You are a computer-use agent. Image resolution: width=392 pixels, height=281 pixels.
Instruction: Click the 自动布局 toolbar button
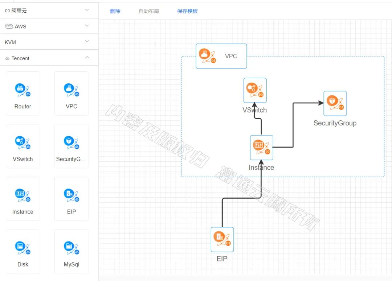tap(149, 11)
